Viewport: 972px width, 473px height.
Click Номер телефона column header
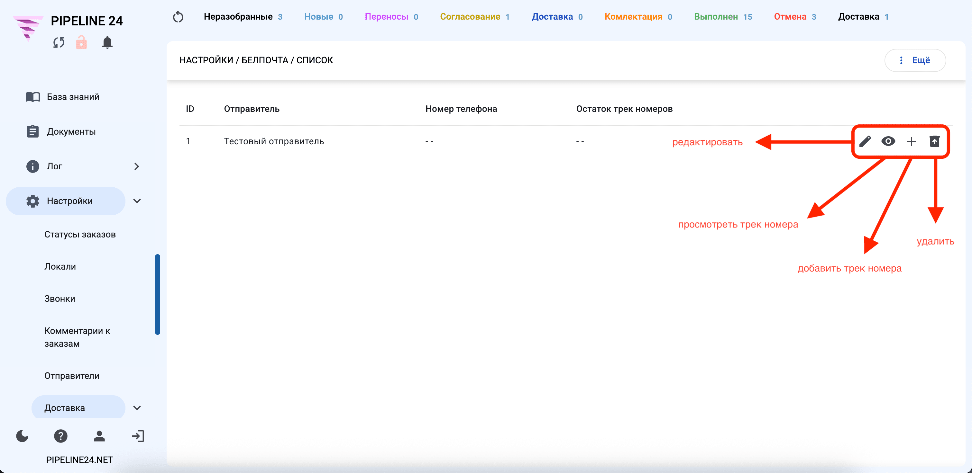(x=461, y=109)
